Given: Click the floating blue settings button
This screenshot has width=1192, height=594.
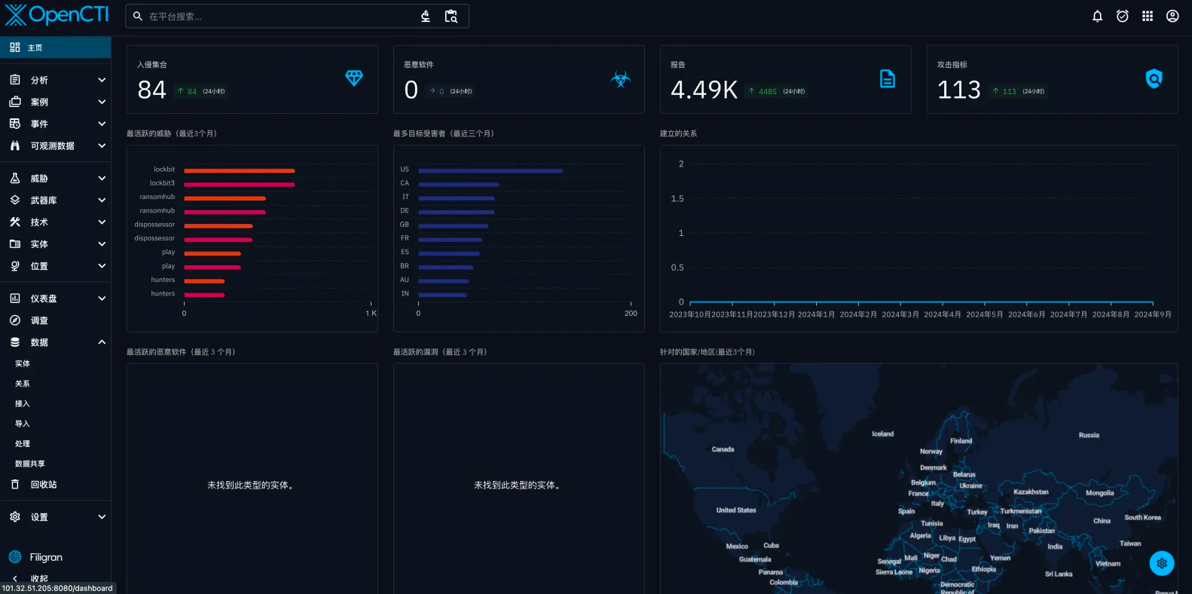Looking at the screenshot, I should tap(1162, 563).
